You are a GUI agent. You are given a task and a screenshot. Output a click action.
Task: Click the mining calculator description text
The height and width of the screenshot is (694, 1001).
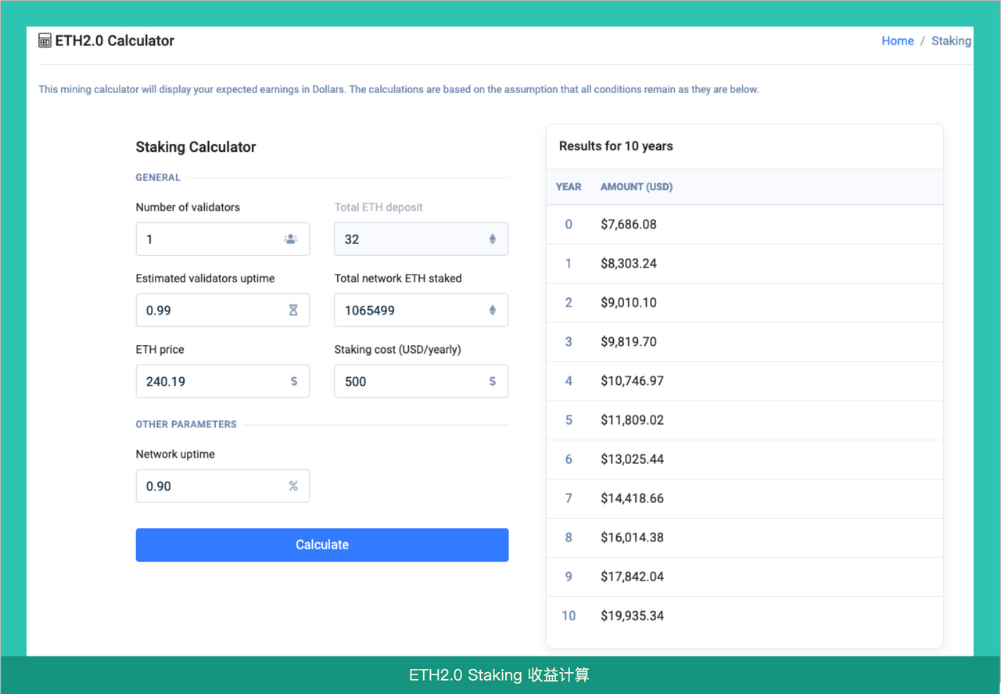click(399, 89)
